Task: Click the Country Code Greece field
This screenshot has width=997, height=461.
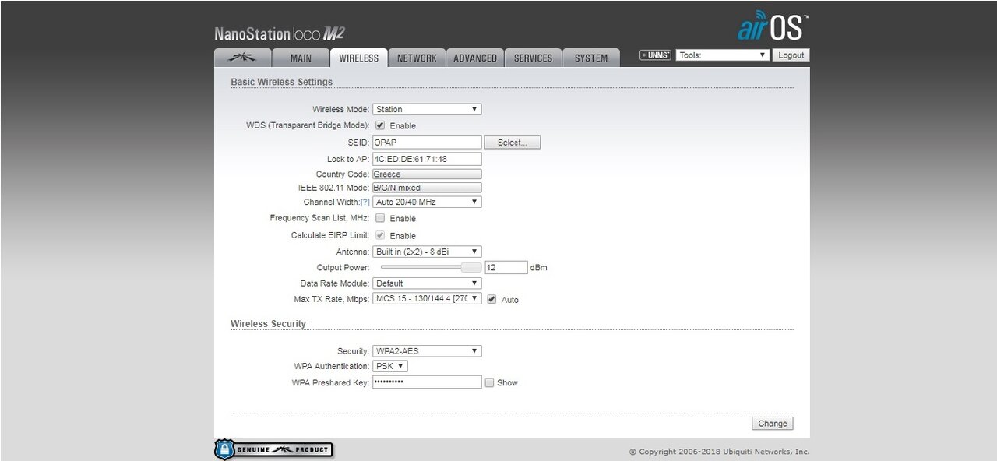Action: (427, 174)
